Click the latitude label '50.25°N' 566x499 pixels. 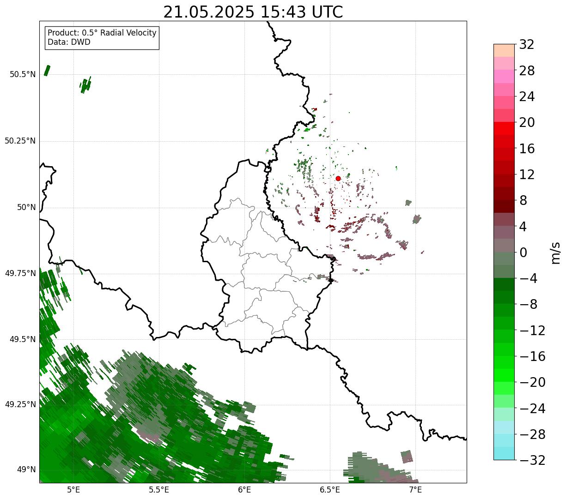(20, 141)
